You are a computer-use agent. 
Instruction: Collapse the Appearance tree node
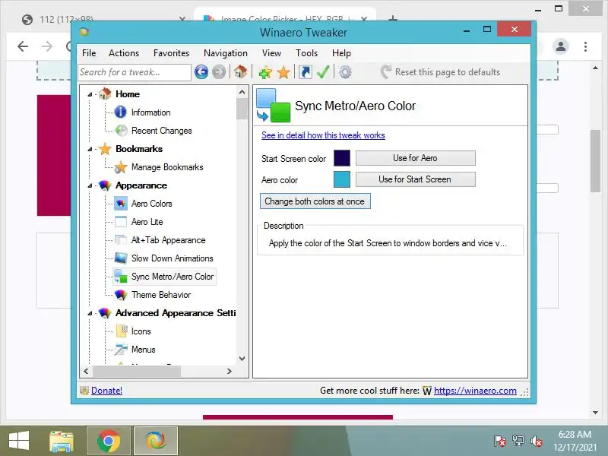point(90,185)
